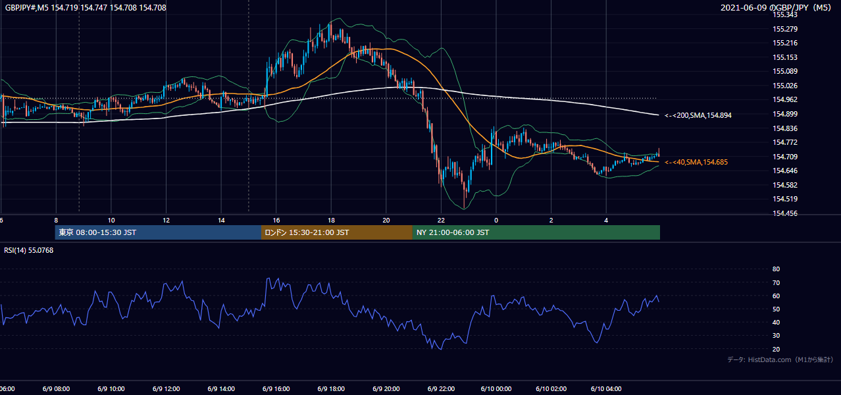Click the 154.772 price axis value

click(x=785, y=142)
